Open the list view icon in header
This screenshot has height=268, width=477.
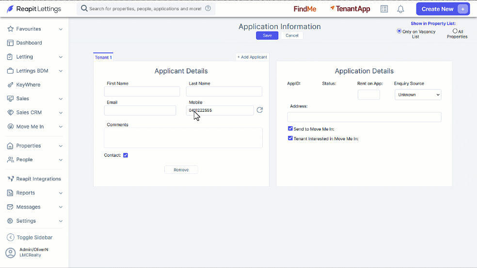tap(384, 9)
